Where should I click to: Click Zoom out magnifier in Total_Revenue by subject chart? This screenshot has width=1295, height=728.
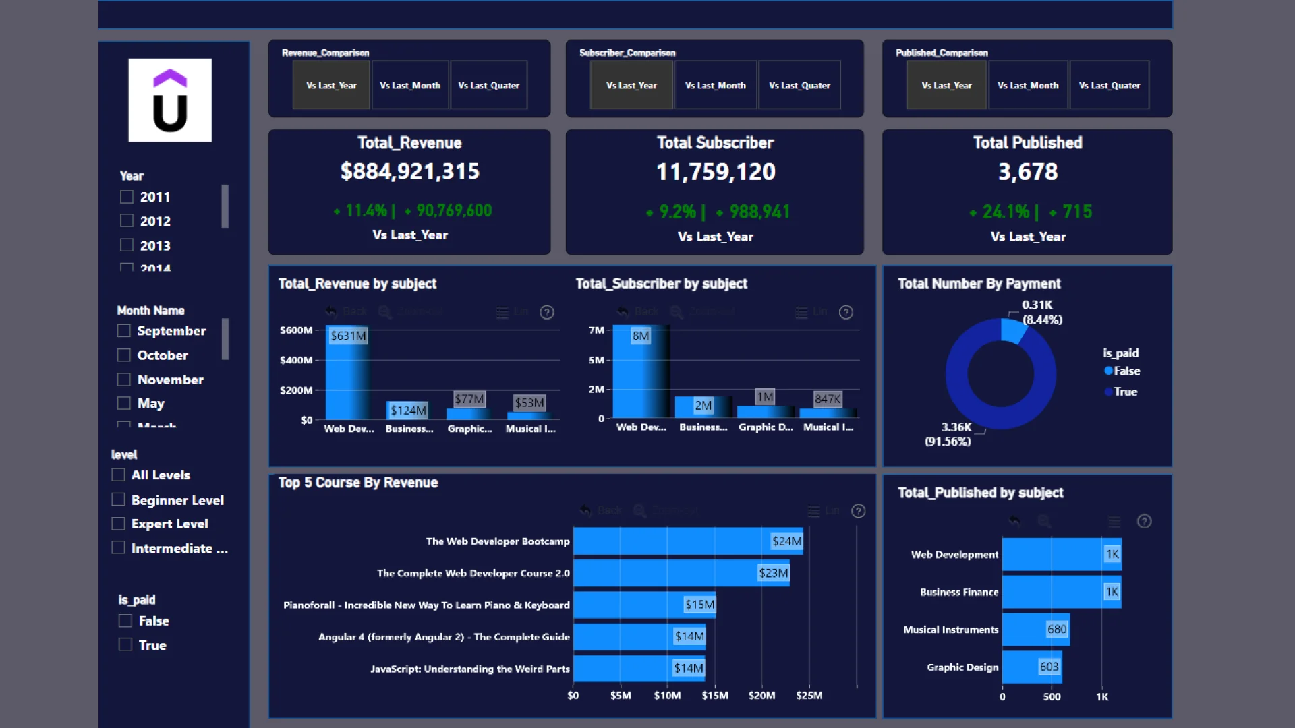[385, 311]
